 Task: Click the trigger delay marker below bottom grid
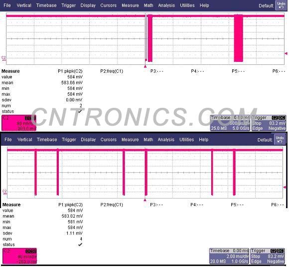coord(145,200)
